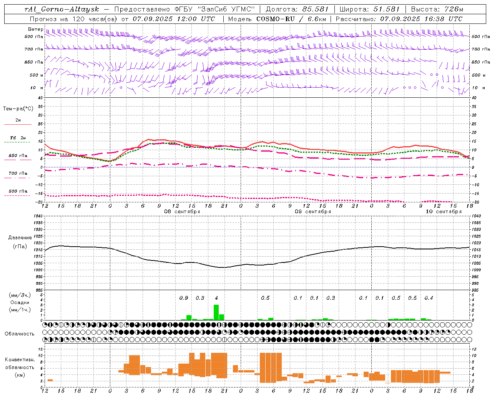Click the (мм/1ч.) hourly precipitation unit label
This screenshot has width=492, height=394.
click(x=20, y=310)
